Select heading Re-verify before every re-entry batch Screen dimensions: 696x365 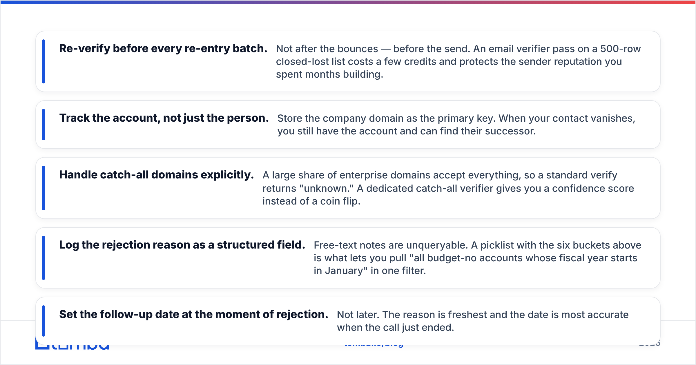(x=163, y=48)
